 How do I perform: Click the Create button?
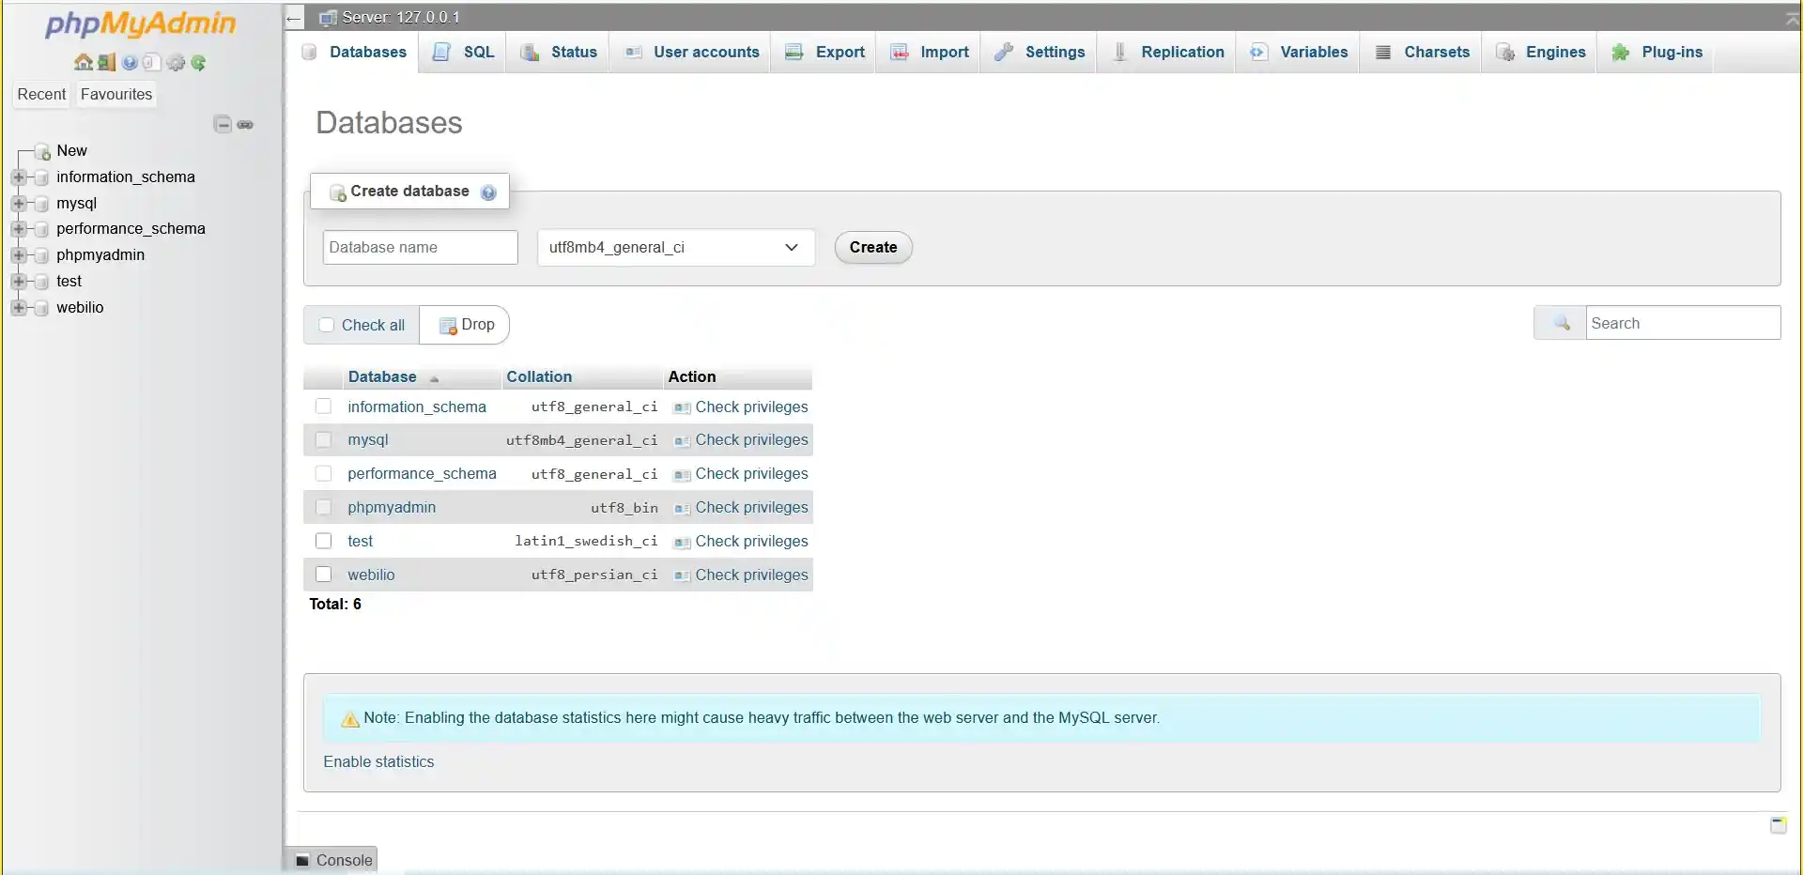tap(873, 248)
